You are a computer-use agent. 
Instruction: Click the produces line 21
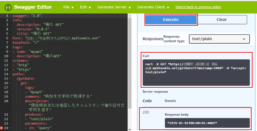pos(34,114)
